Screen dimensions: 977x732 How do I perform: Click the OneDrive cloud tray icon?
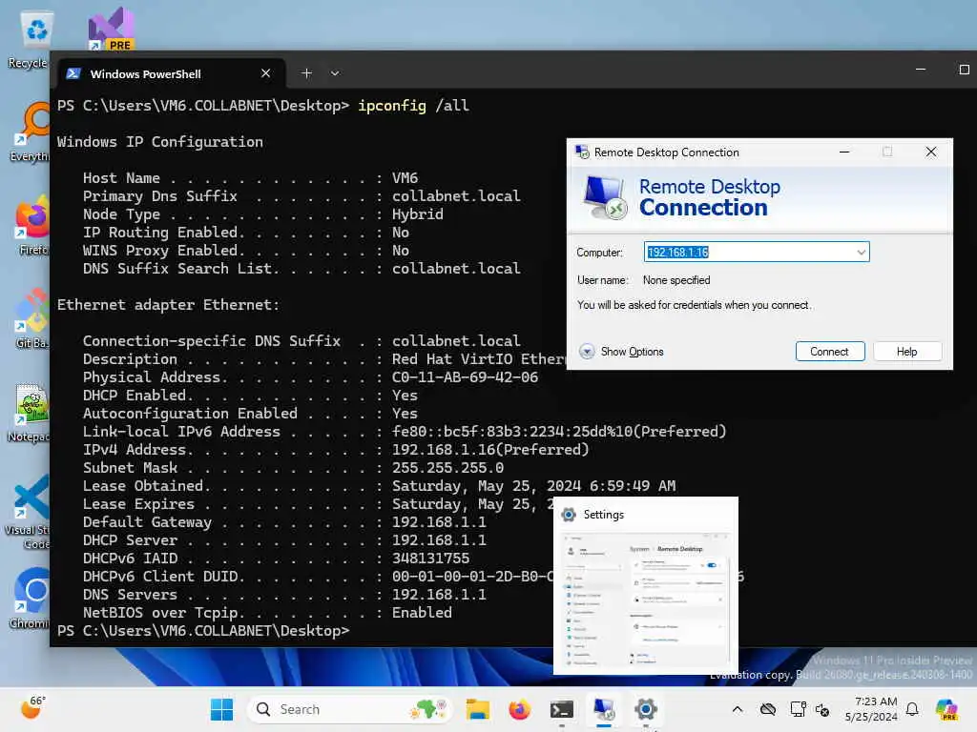(x=768, y=709)
